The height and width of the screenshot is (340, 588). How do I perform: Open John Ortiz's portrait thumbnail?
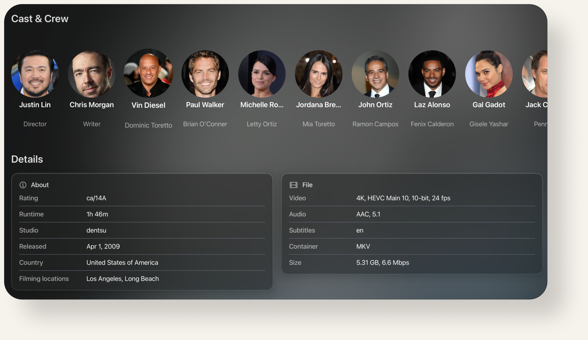[x=375, y=74]
